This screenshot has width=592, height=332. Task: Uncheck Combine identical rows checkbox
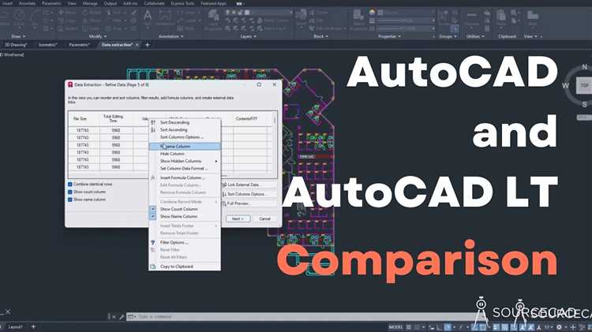69,184
